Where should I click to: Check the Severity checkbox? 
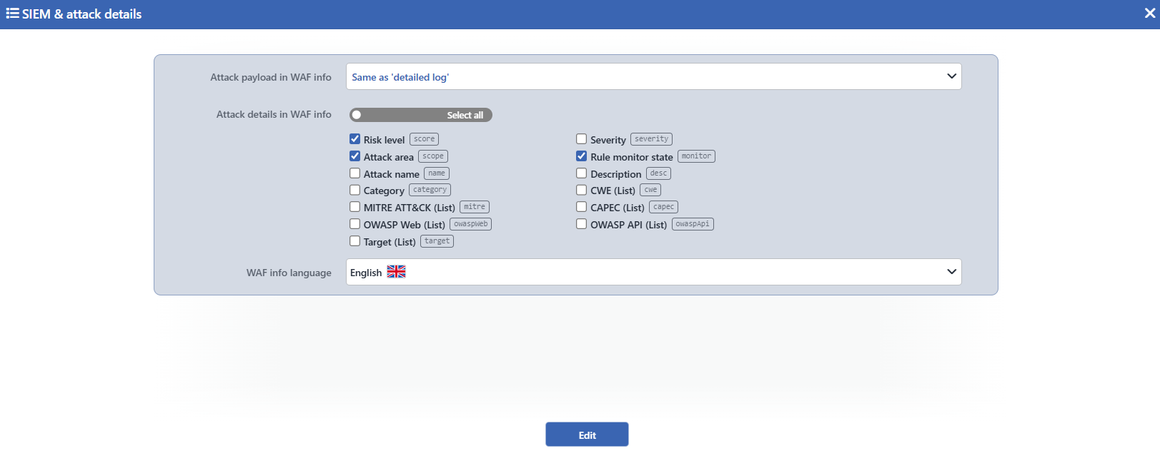tap(582, 139)
